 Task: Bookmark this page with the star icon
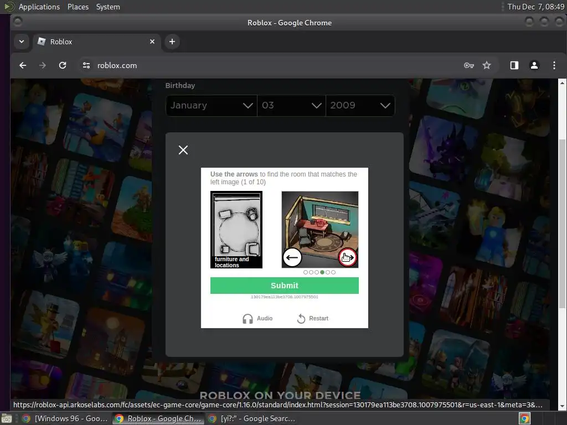point(487,65)
